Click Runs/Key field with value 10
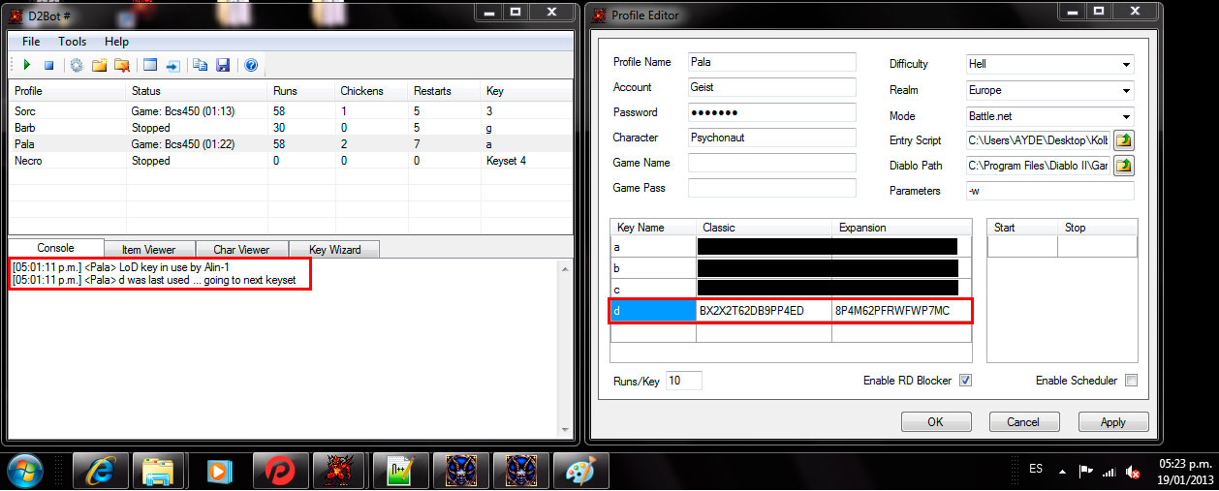This screenshot has width=1219, height=491. point(683,381)
